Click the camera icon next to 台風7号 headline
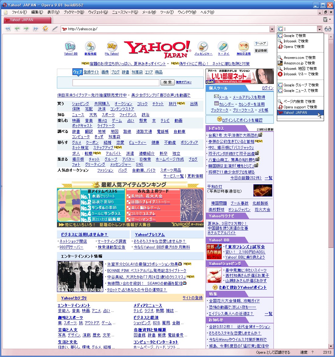This screenshot has height=357, width=335. (x=260, y=135)
